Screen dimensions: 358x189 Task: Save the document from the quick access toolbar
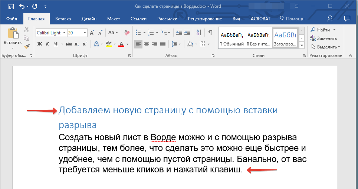[x=11, y=6]
